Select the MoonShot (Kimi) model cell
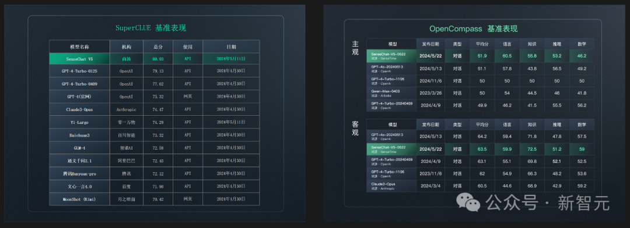 79,199
